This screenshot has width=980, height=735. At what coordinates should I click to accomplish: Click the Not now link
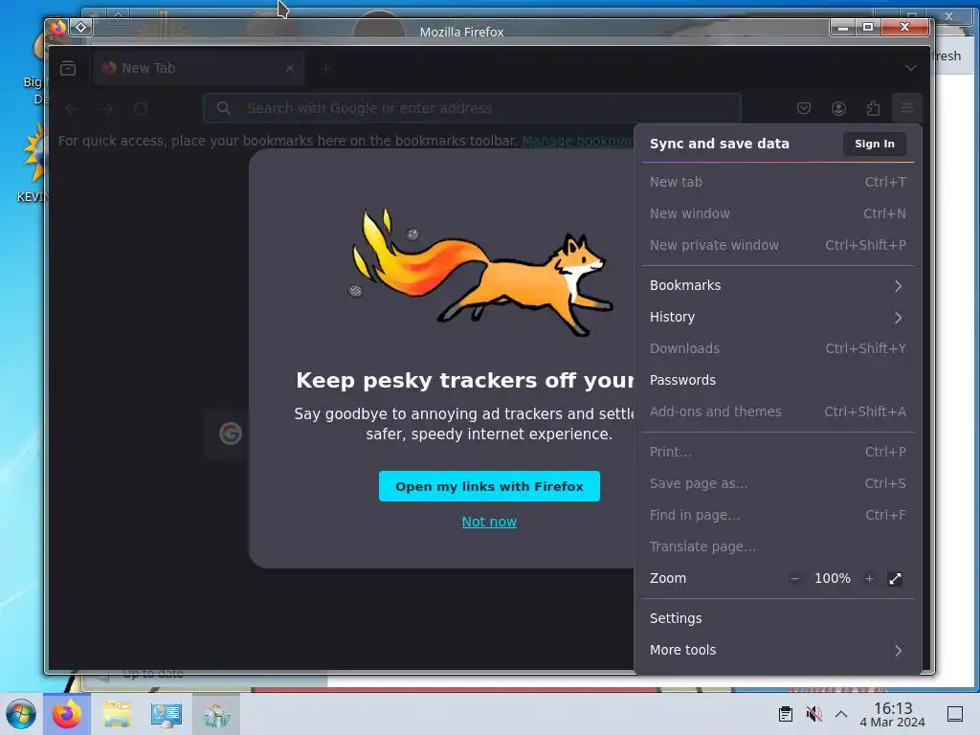tap(489, 522)
